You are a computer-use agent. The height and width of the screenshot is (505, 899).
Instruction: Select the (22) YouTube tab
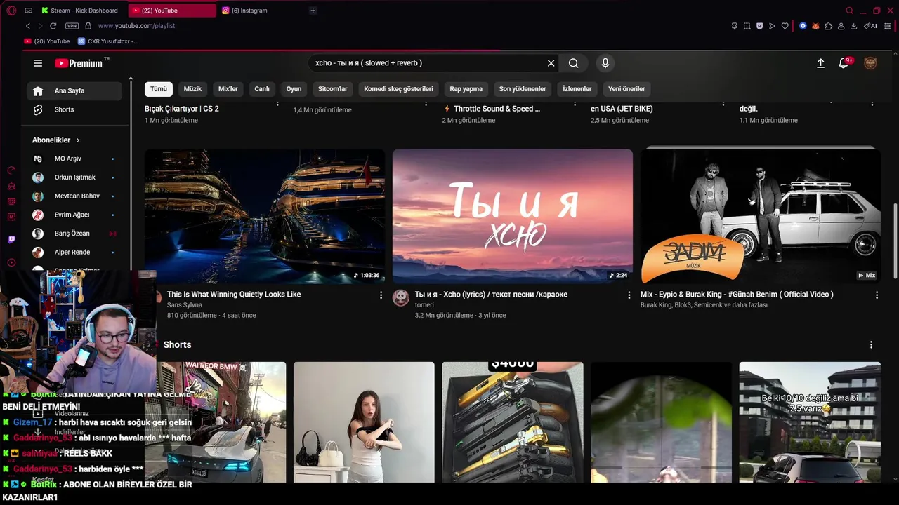173,11
